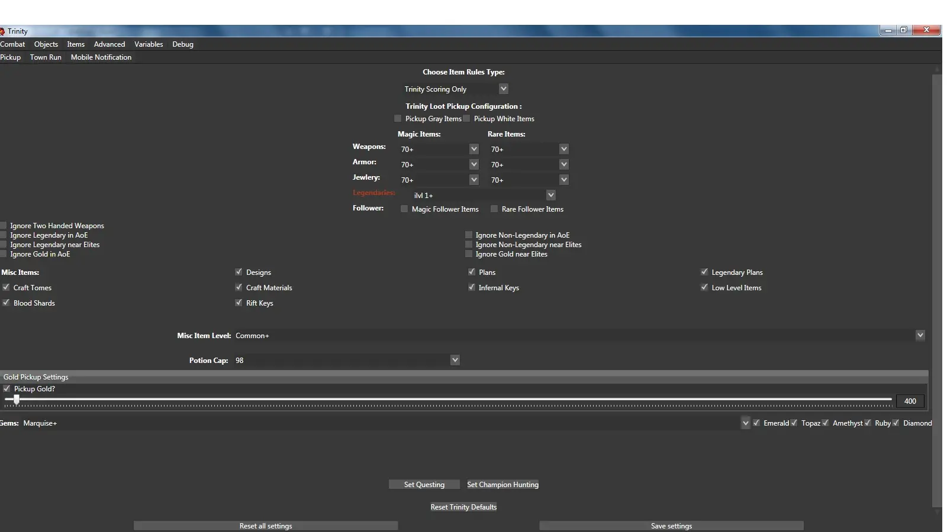Toggle Ignore Non-Legendary near Elites
Viewport: 947px width, 532px height.
(x=469, y=245)
